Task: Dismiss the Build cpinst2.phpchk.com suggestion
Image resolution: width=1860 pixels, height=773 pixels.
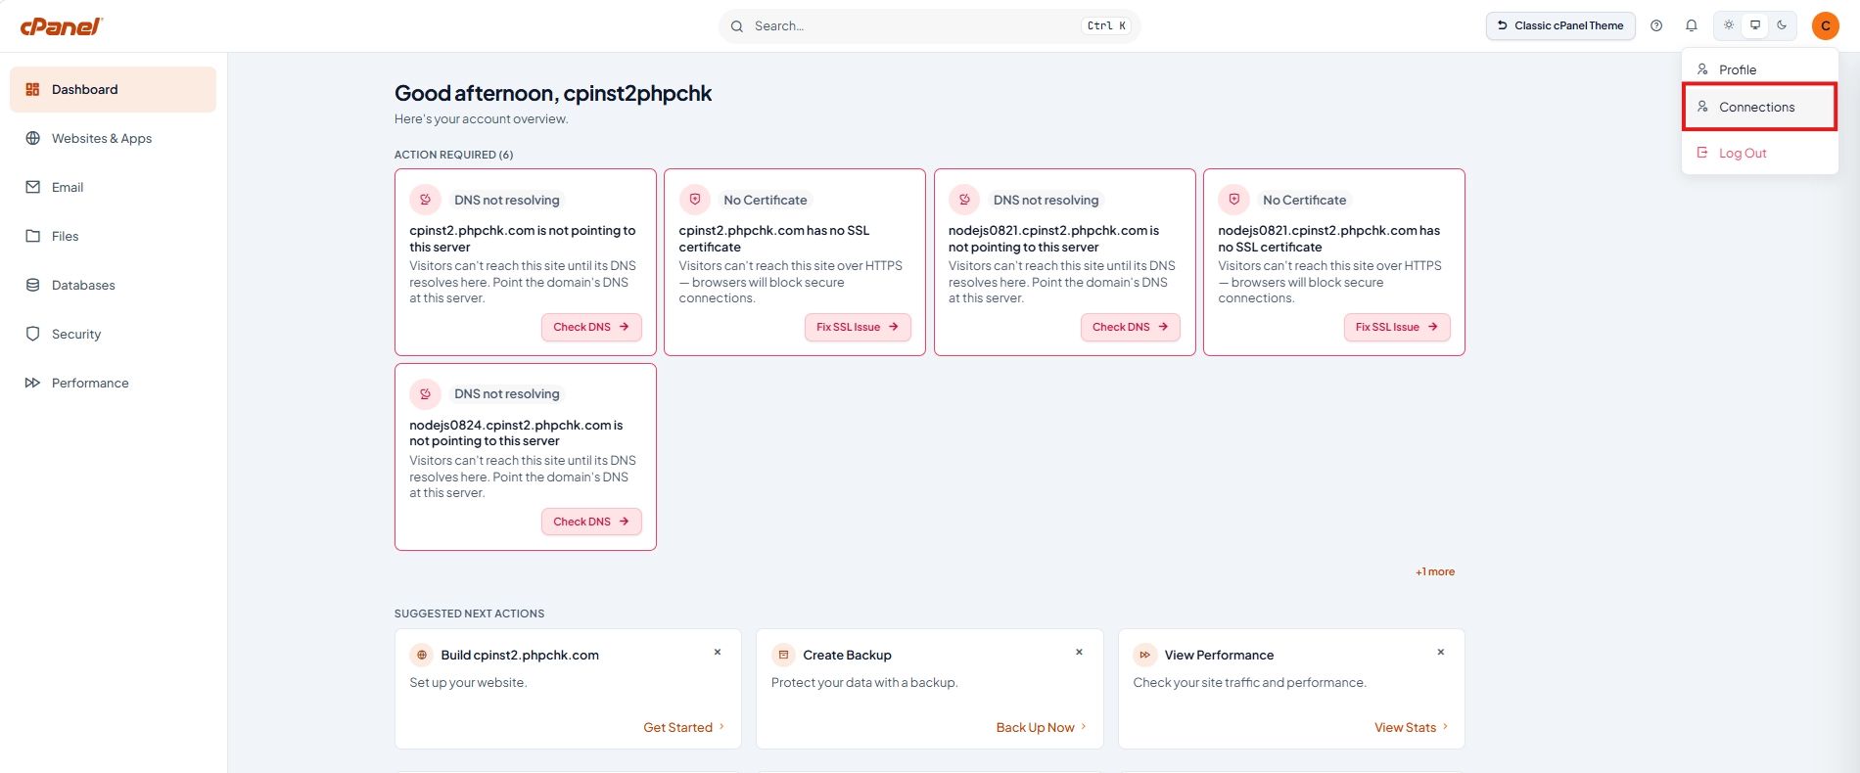Action: point(718,652)
